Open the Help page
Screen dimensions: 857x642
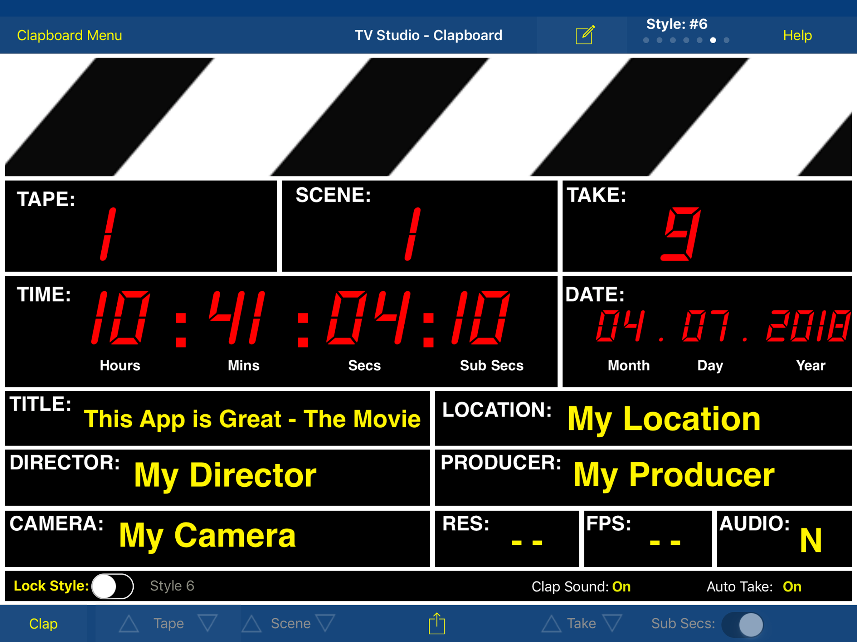click(x=797, y=35)
